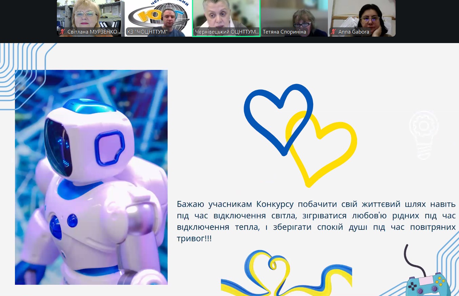Click the robot photo on the slide
Screen dimensions: 459x296
click(x=91, y=177)
